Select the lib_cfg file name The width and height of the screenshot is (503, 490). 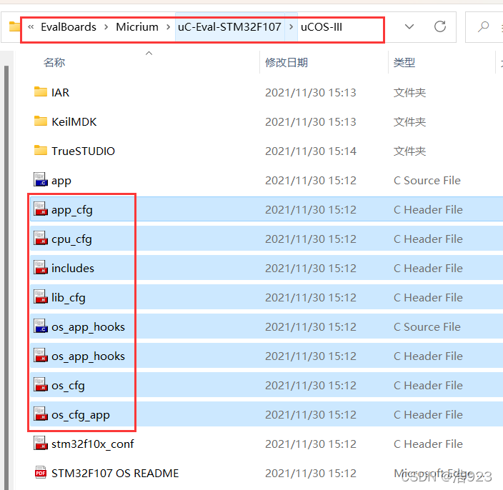[x=69, y=298]
